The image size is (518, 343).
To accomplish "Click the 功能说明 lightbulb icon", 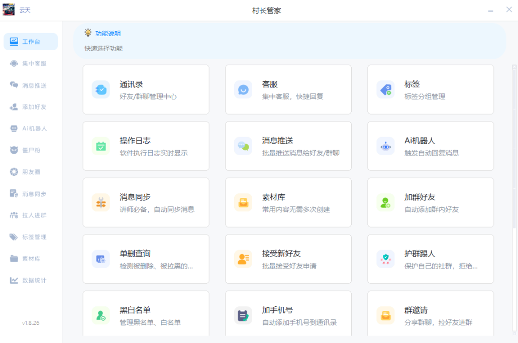I will pos(88,33).
